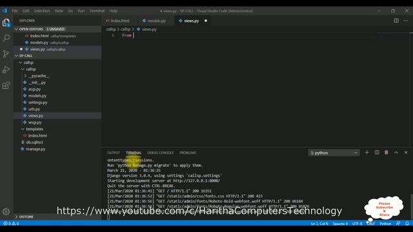Click Python language mode in status bar
The width and height of the screenshot is (413, 232).
pos(385,224)
